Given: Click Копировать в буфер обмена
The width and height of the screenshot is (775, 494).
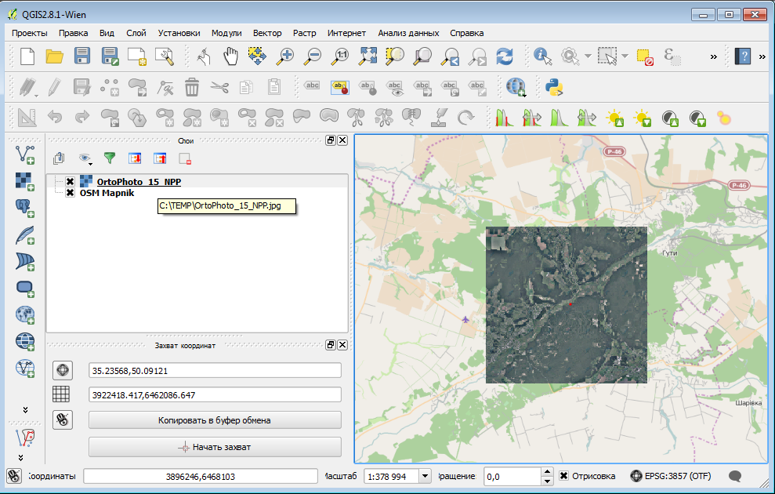Looking at the screenshot, I should point(215,421).
